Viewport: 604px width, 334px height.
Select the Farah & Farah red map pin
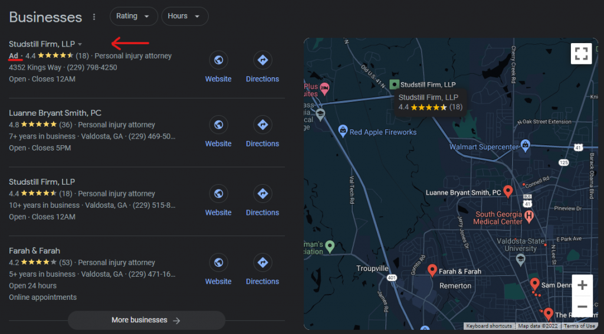pos(432,270)
